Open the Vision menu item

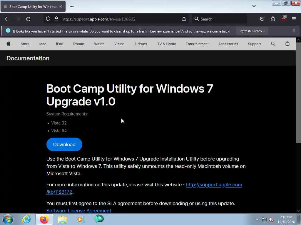(119, 44)
